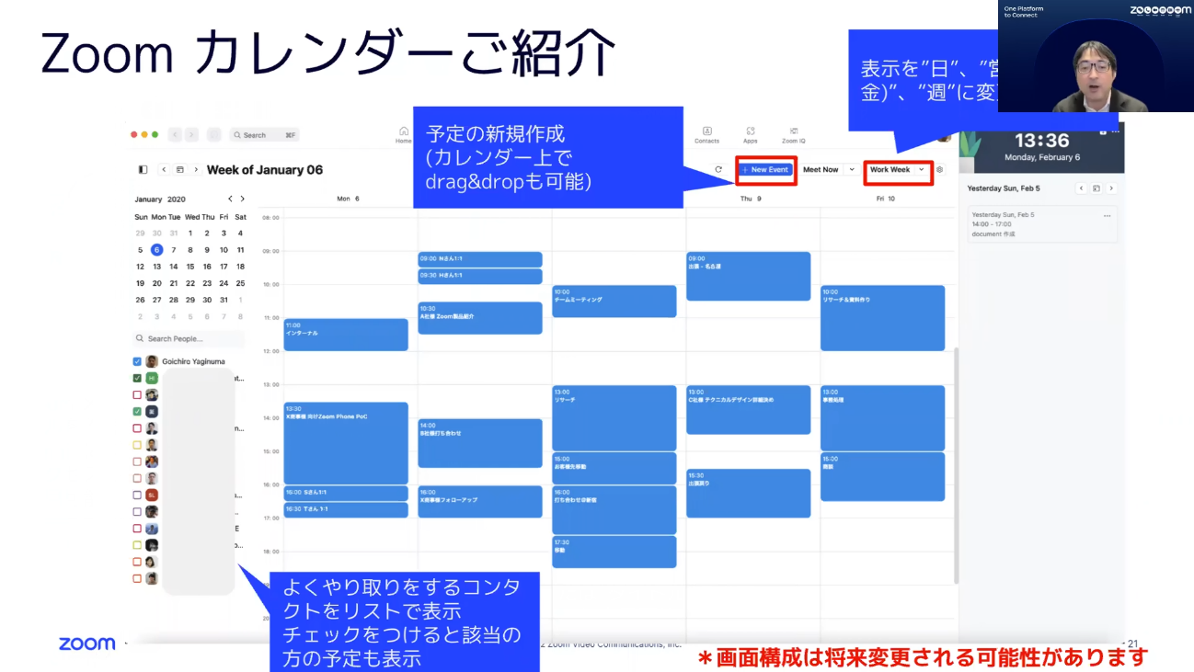Image resolution: width=1194 pixels, height=672 pixels.
Task: Open the 11:00 インターナル event
Action: pyautogui.click(x=346, y=335)
